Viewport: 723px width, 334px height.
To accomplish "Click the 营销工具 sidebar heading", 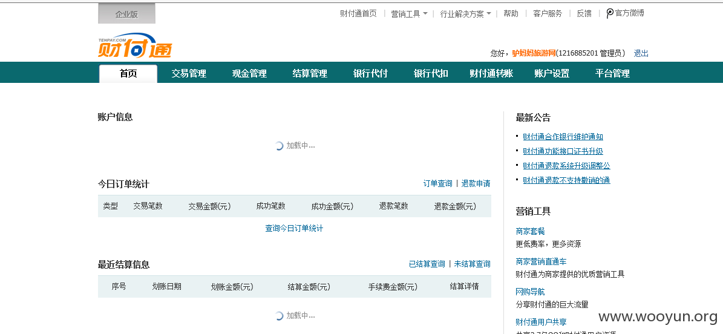I will [x=533, y=212].
